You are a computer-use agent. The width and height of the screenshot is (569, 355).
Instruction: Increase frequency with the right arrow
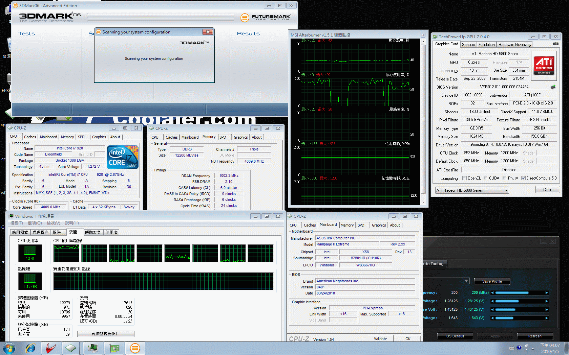tap(546, 293)
